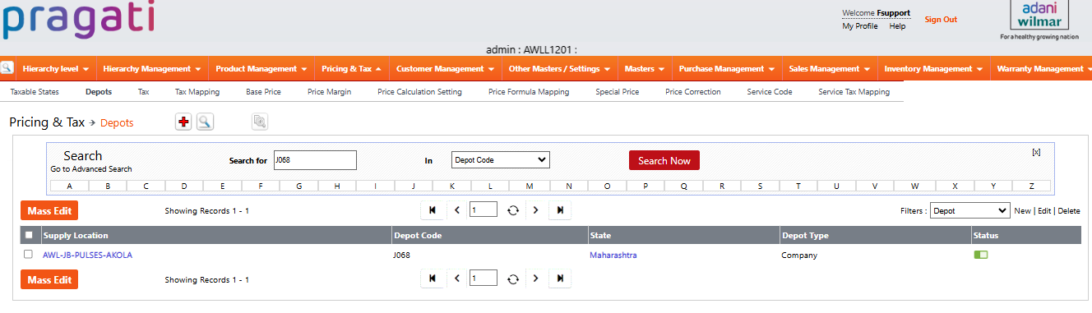Click top pager page number field

click(x=484, y=209)
